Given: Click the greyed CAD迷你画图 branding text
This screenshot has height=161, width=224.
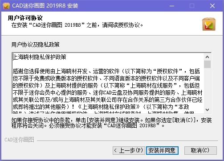Looking at the screenshot, I should point(20,140).
